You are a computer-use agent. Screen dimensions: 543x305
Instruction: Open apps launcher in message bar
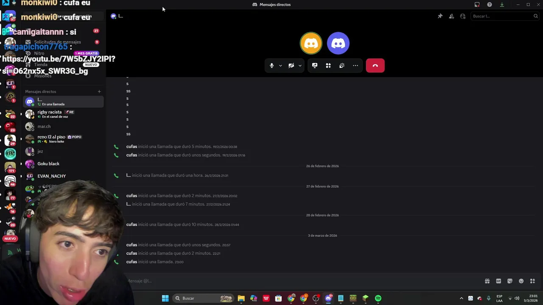pyautogui.click(x=532, y=281)
